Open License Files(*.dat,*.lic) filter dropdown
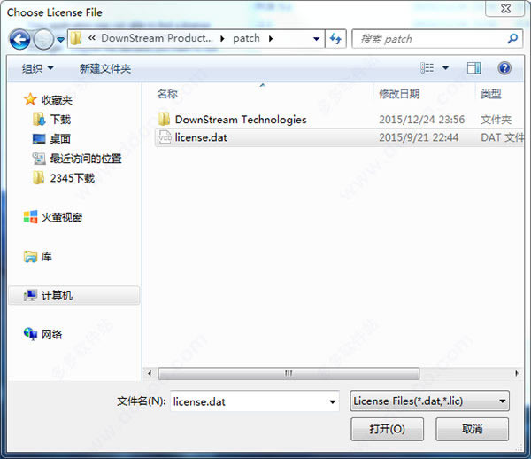Image resolution: width=531 pixels, height=459 pixels. click(x=429, y=401)
